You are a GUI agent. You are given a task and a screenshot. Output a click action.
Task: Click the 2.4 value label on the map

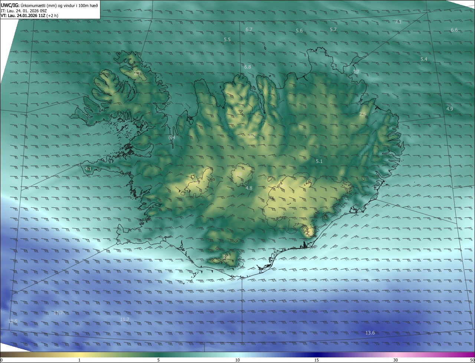(x=227, y=256)
